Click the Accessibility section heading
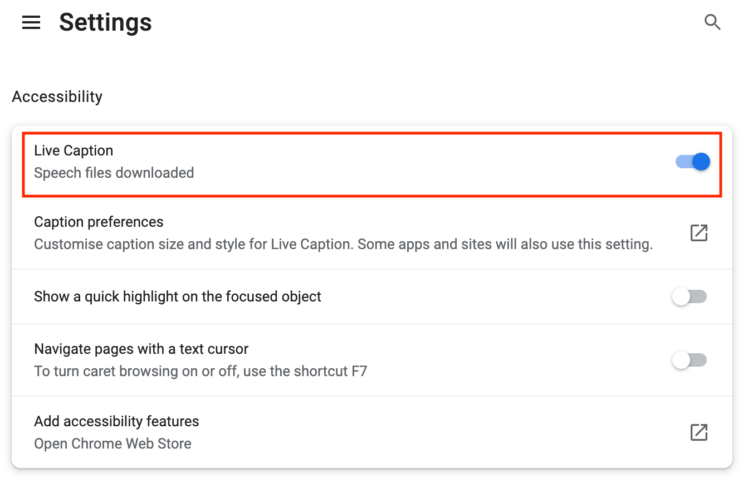The height and width of the screenshot is (487, 743). (57, 96)
